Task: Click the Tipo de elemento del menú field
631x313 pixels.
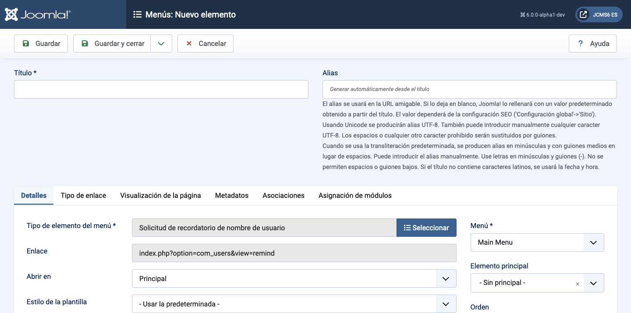Action: pyautogui.click(x=264, y=228)
